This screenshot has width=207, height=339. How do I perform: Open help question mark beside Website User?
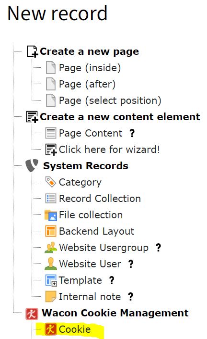click(x=131, y=264)
